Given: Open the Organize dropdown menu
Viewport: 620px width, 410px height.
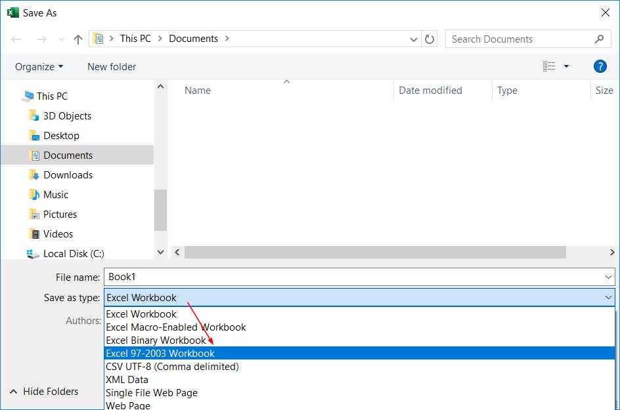Looking at the screenshot, I should (37, 66).
